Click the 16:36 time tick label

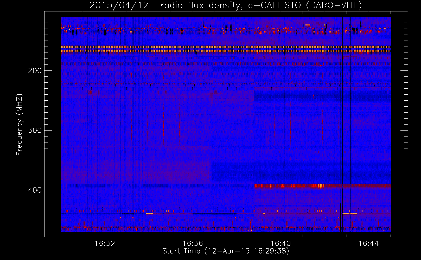[193, 243]
